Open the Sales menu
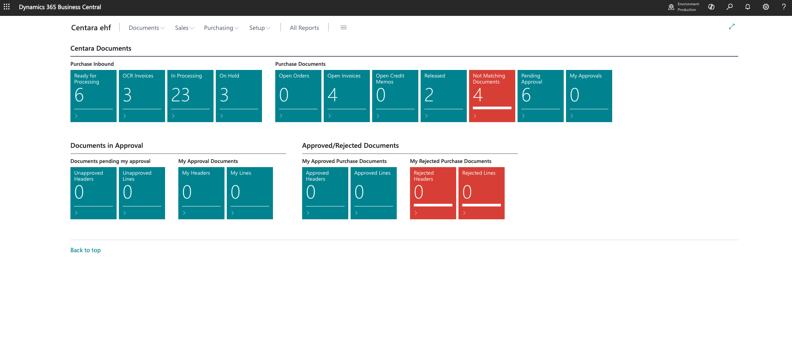The image size is (792, 352). (184, 28)
